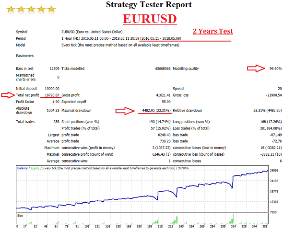Click trade number 358 on chart axis
Viewport: 307px width, 230px height.
coord(265,227)
